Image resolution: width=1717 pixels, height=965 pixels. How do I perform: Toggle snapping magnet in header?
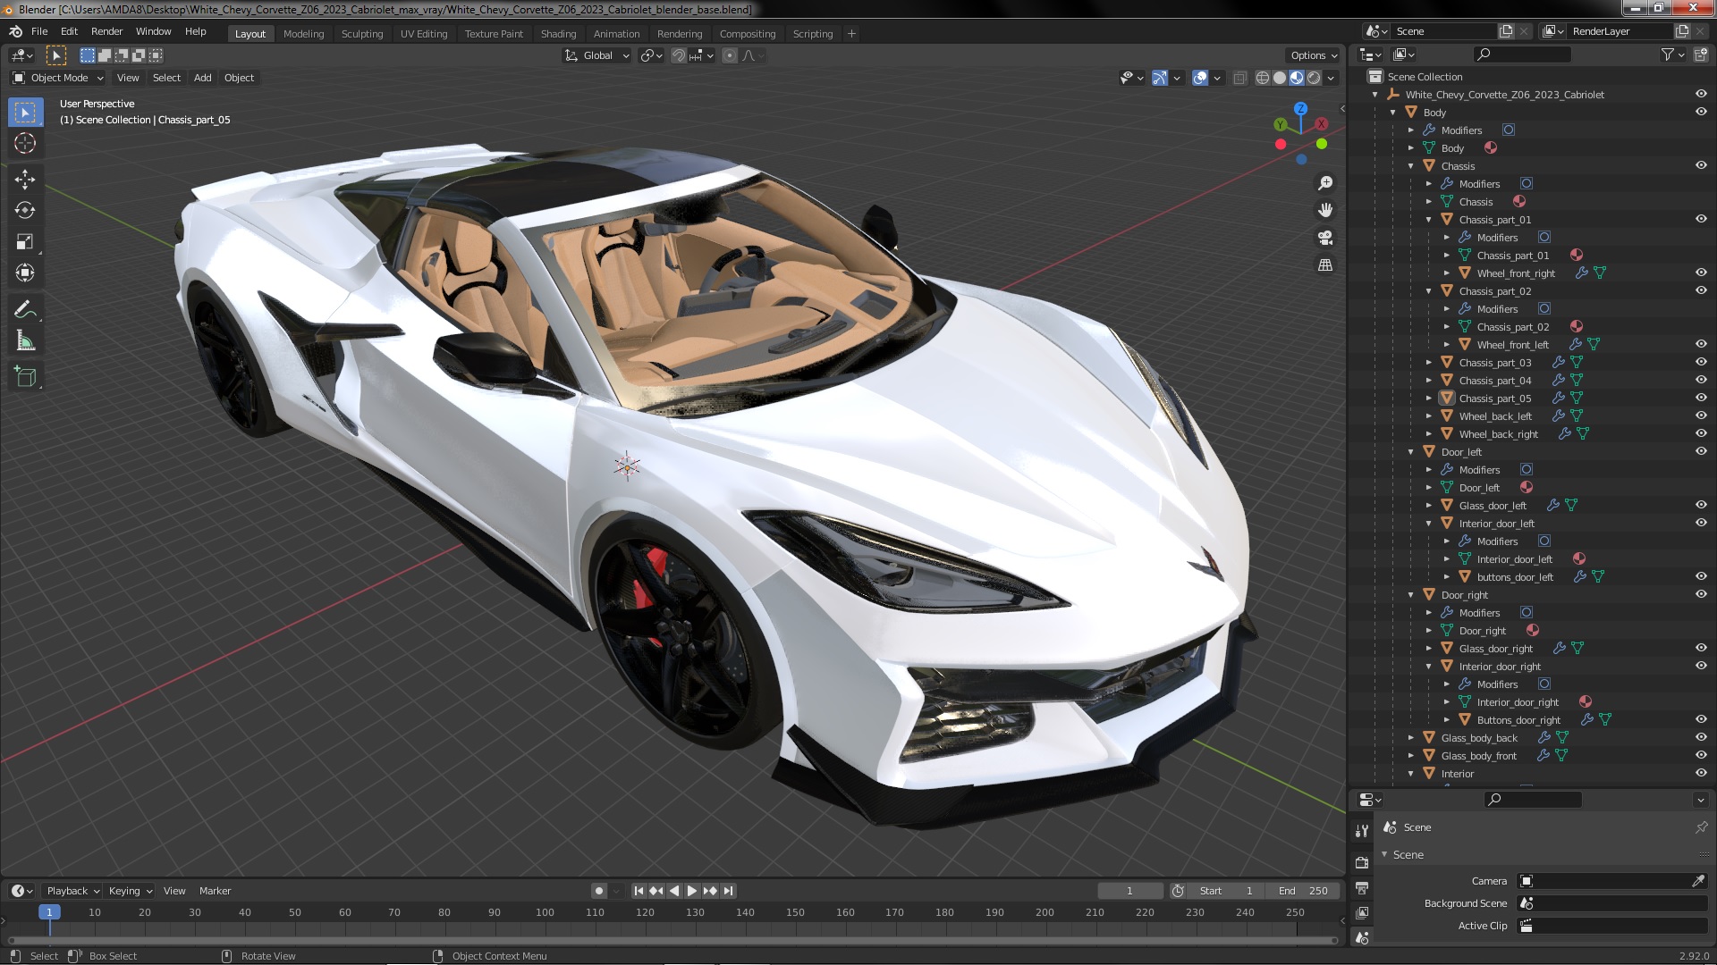point(679,55)
